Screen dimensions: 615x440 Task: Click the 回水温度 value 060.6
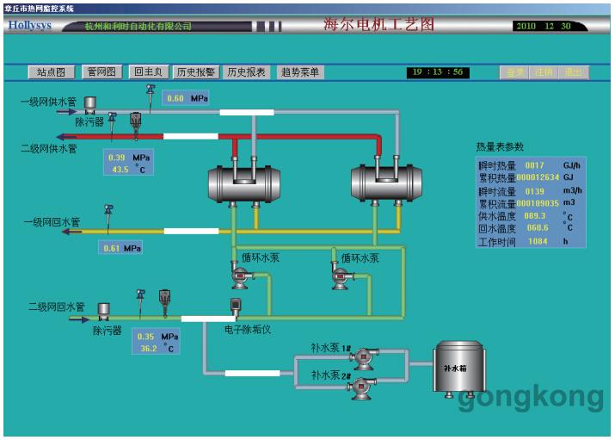[x=538, y=227]
